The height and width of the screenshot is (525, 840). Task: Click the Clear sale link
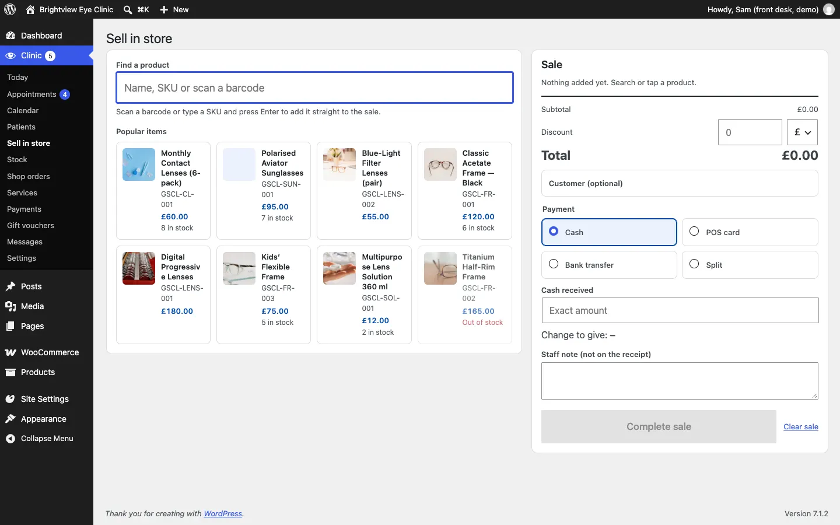tap(801, 427)
